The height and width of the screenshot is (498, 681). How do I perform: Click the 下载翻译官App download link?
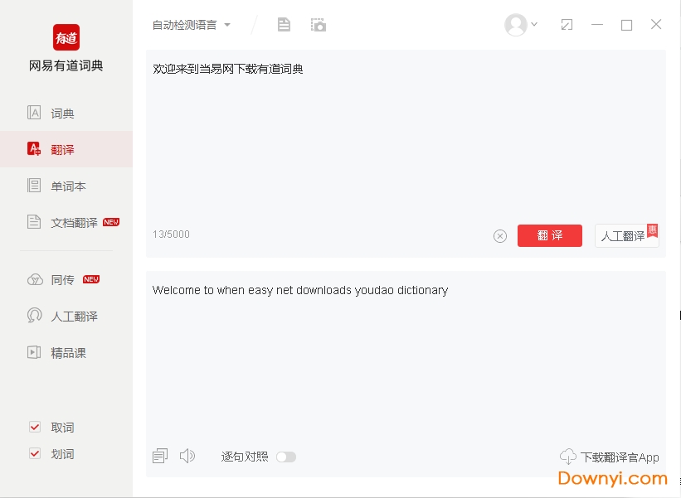pos(611,457)
